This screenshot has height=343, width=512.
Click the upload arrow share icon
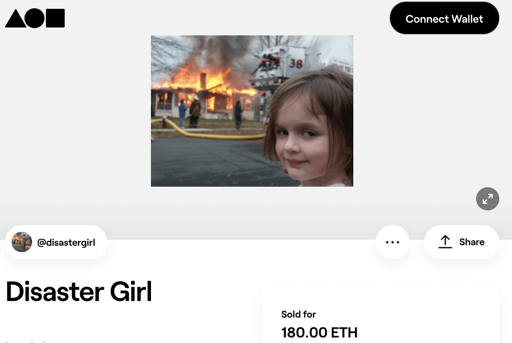(445, 242)
